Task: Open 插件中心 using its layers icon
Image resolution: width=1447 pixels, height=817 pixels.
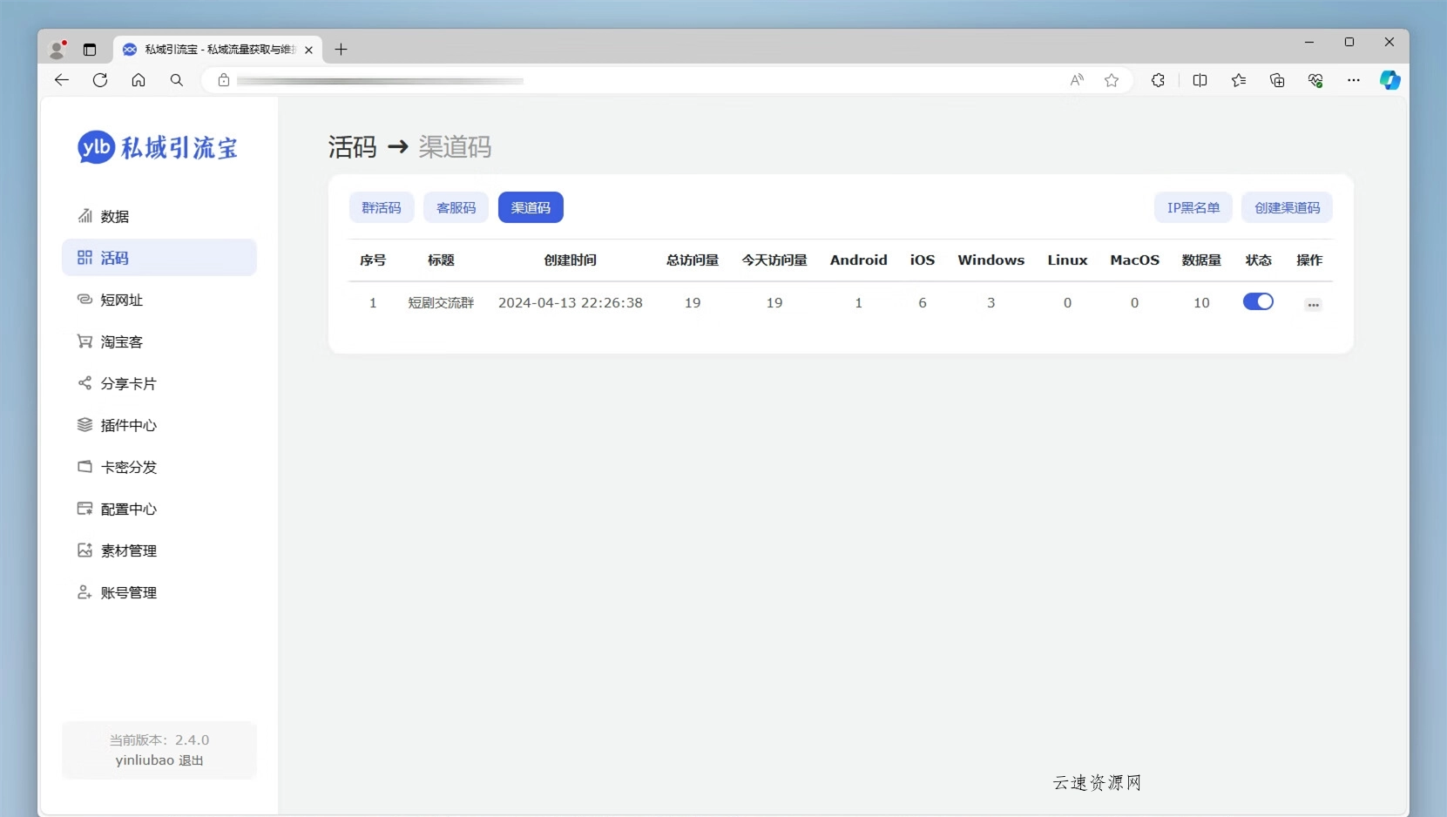Action: (85, 425)
